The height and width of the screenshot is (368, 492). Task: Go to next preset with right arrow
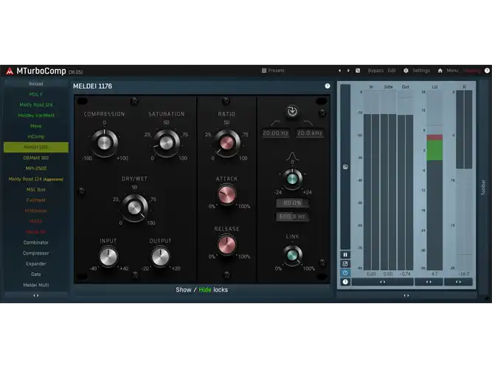[x=348, y=71]
